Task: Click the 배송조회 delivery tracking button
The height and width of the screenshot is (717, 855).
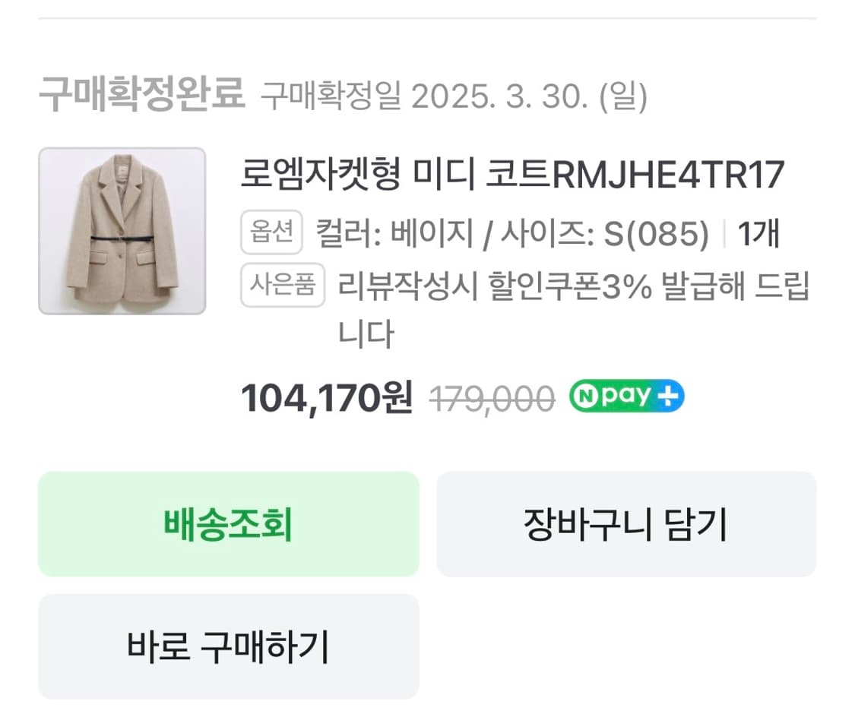Action: [228, 523]
